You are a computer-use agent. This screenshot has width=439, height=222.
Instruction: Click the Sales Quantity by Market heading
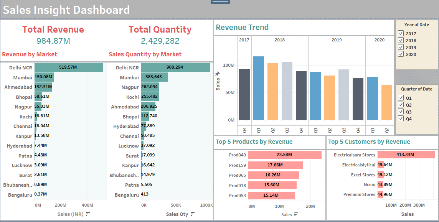tap(145, 54)
